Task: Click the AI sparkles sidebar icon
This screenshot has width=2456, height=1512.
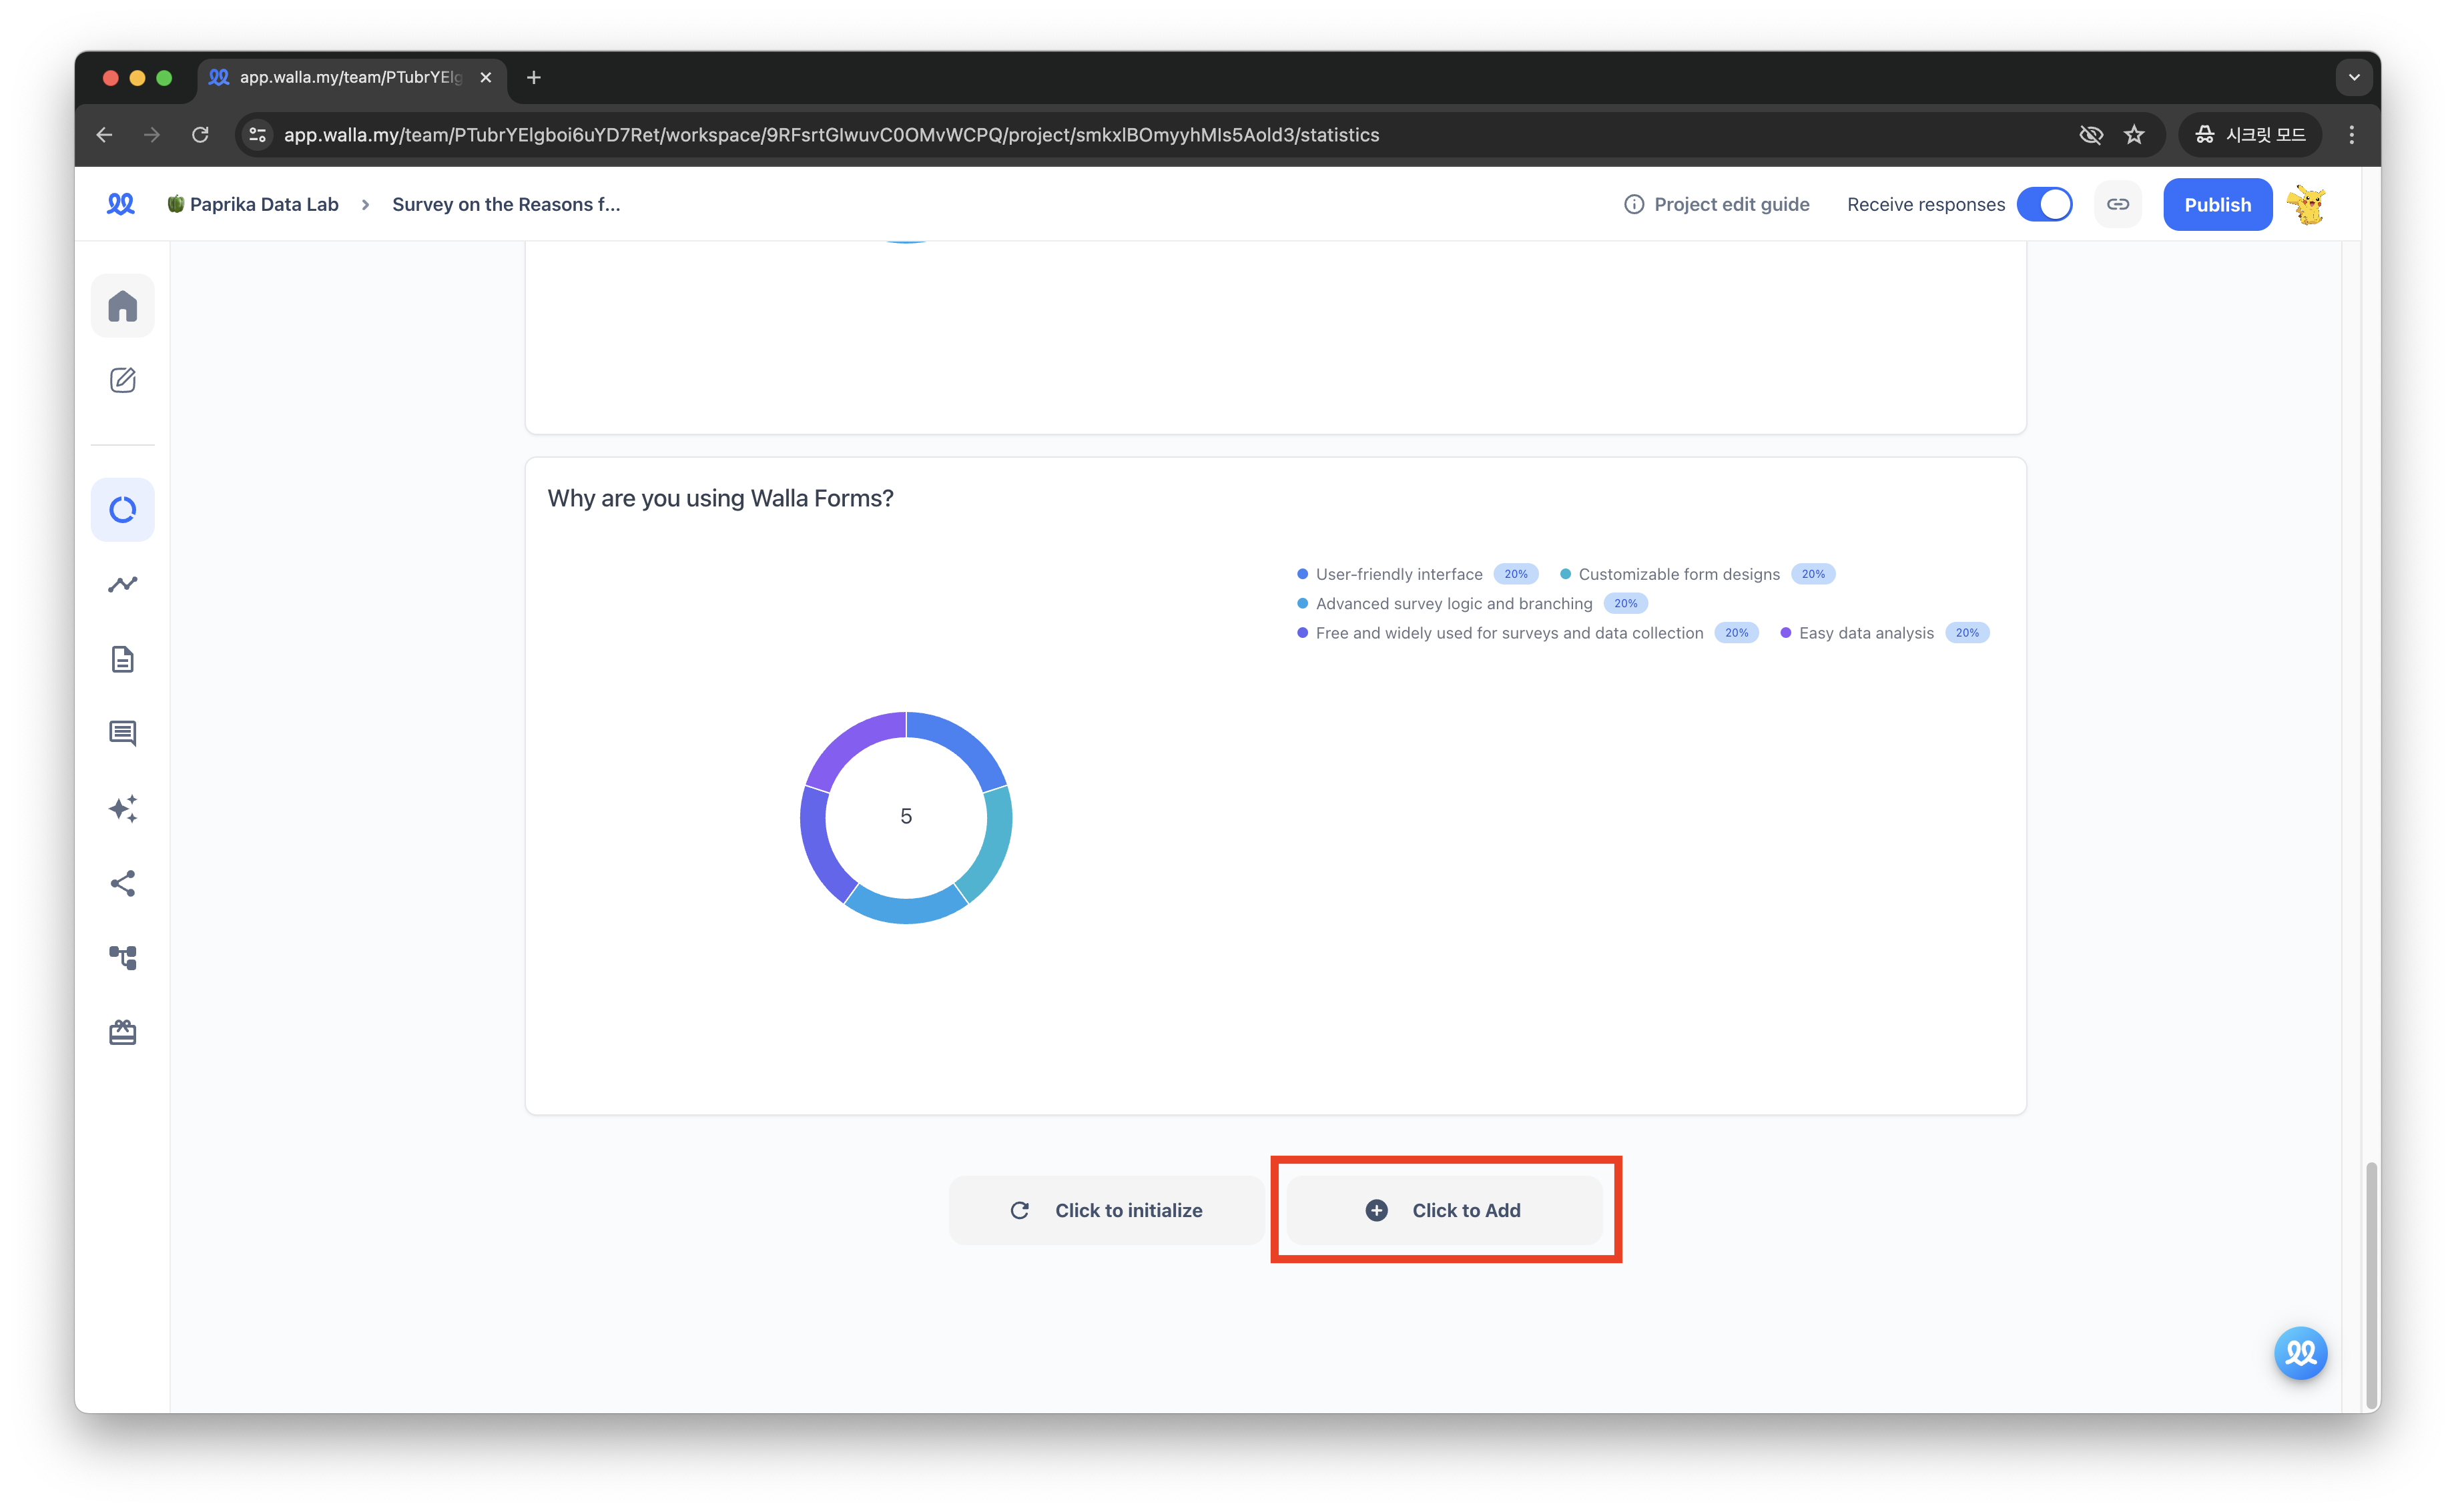Action: [x=122, y=808]
